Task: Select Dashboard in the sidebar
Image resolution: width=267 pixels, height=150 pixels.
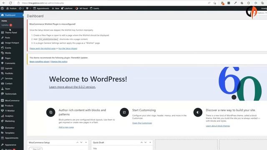Action: coord(12,15)
